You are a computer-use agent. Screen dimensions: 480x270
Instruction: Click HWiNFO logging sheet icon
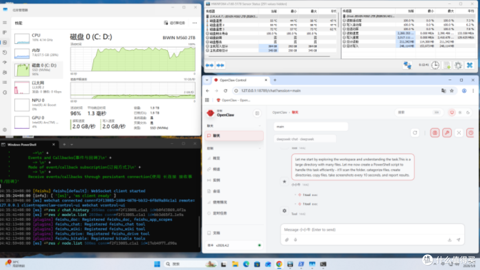[x=447, y=65]
